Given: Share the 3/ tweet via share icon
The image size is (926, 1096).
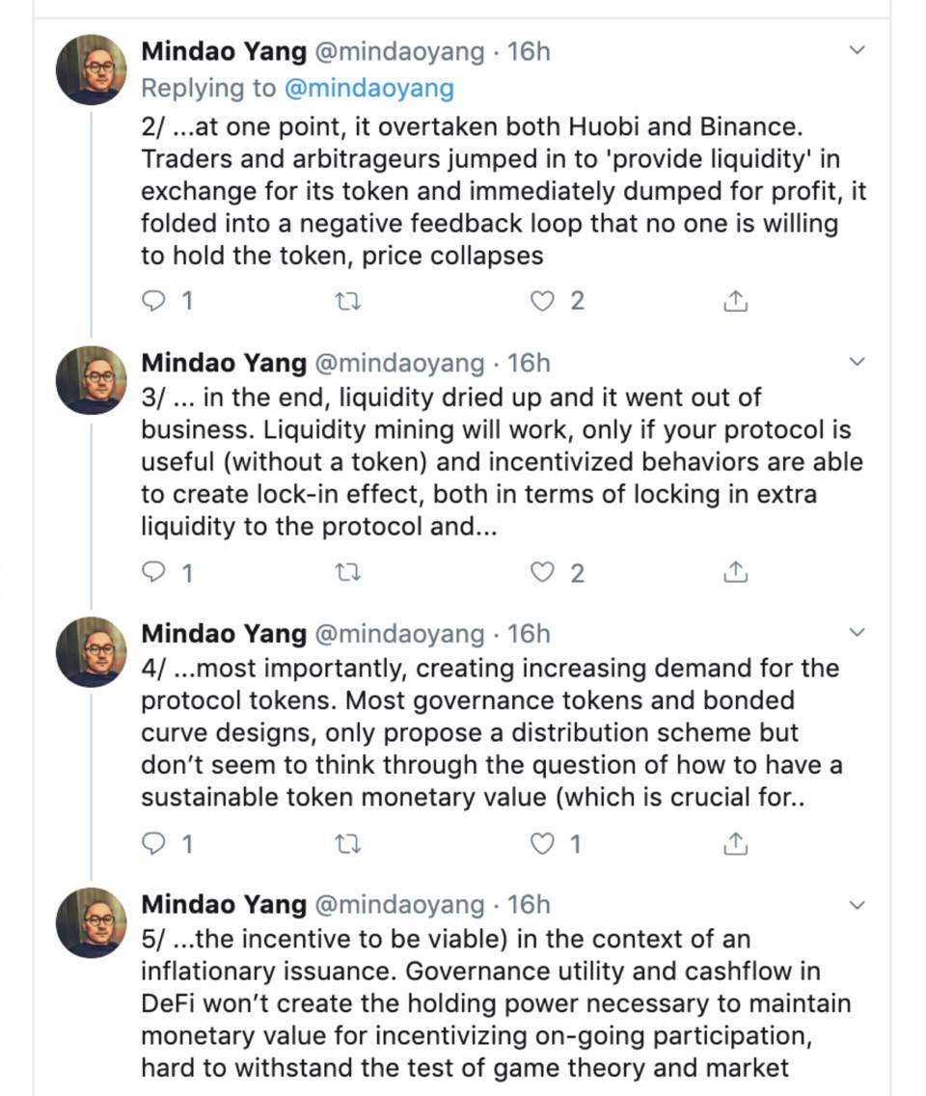Looking at the screenshot, I should point(735,572).
